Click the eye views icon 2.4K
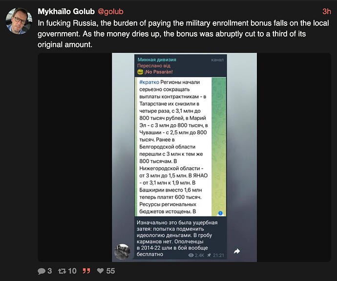The height and width of the screenshot is (281, 337). [x=191, y=255]
